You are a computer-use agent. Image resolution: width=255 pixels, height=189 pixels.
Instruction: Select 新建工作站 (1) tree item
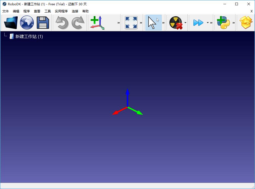point(29,36)
